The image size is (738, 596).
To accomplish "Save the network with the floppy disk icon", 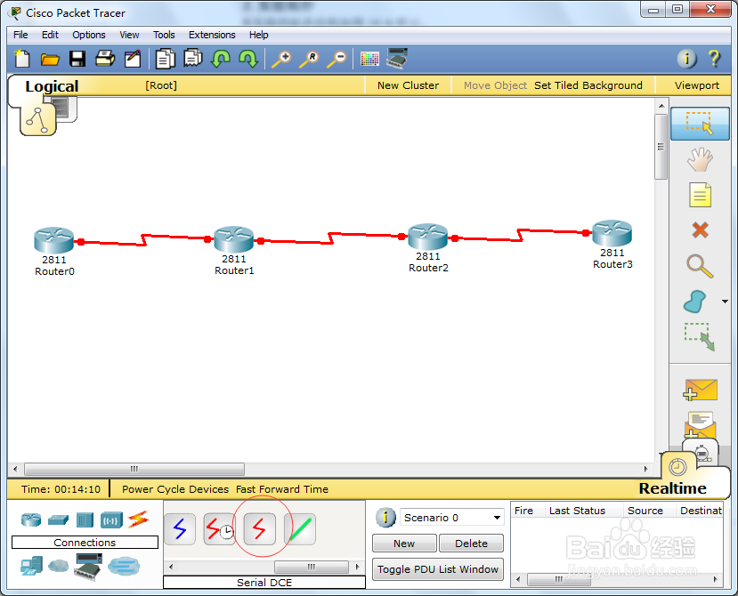I will pyautogui.click(x=77, y=59).
